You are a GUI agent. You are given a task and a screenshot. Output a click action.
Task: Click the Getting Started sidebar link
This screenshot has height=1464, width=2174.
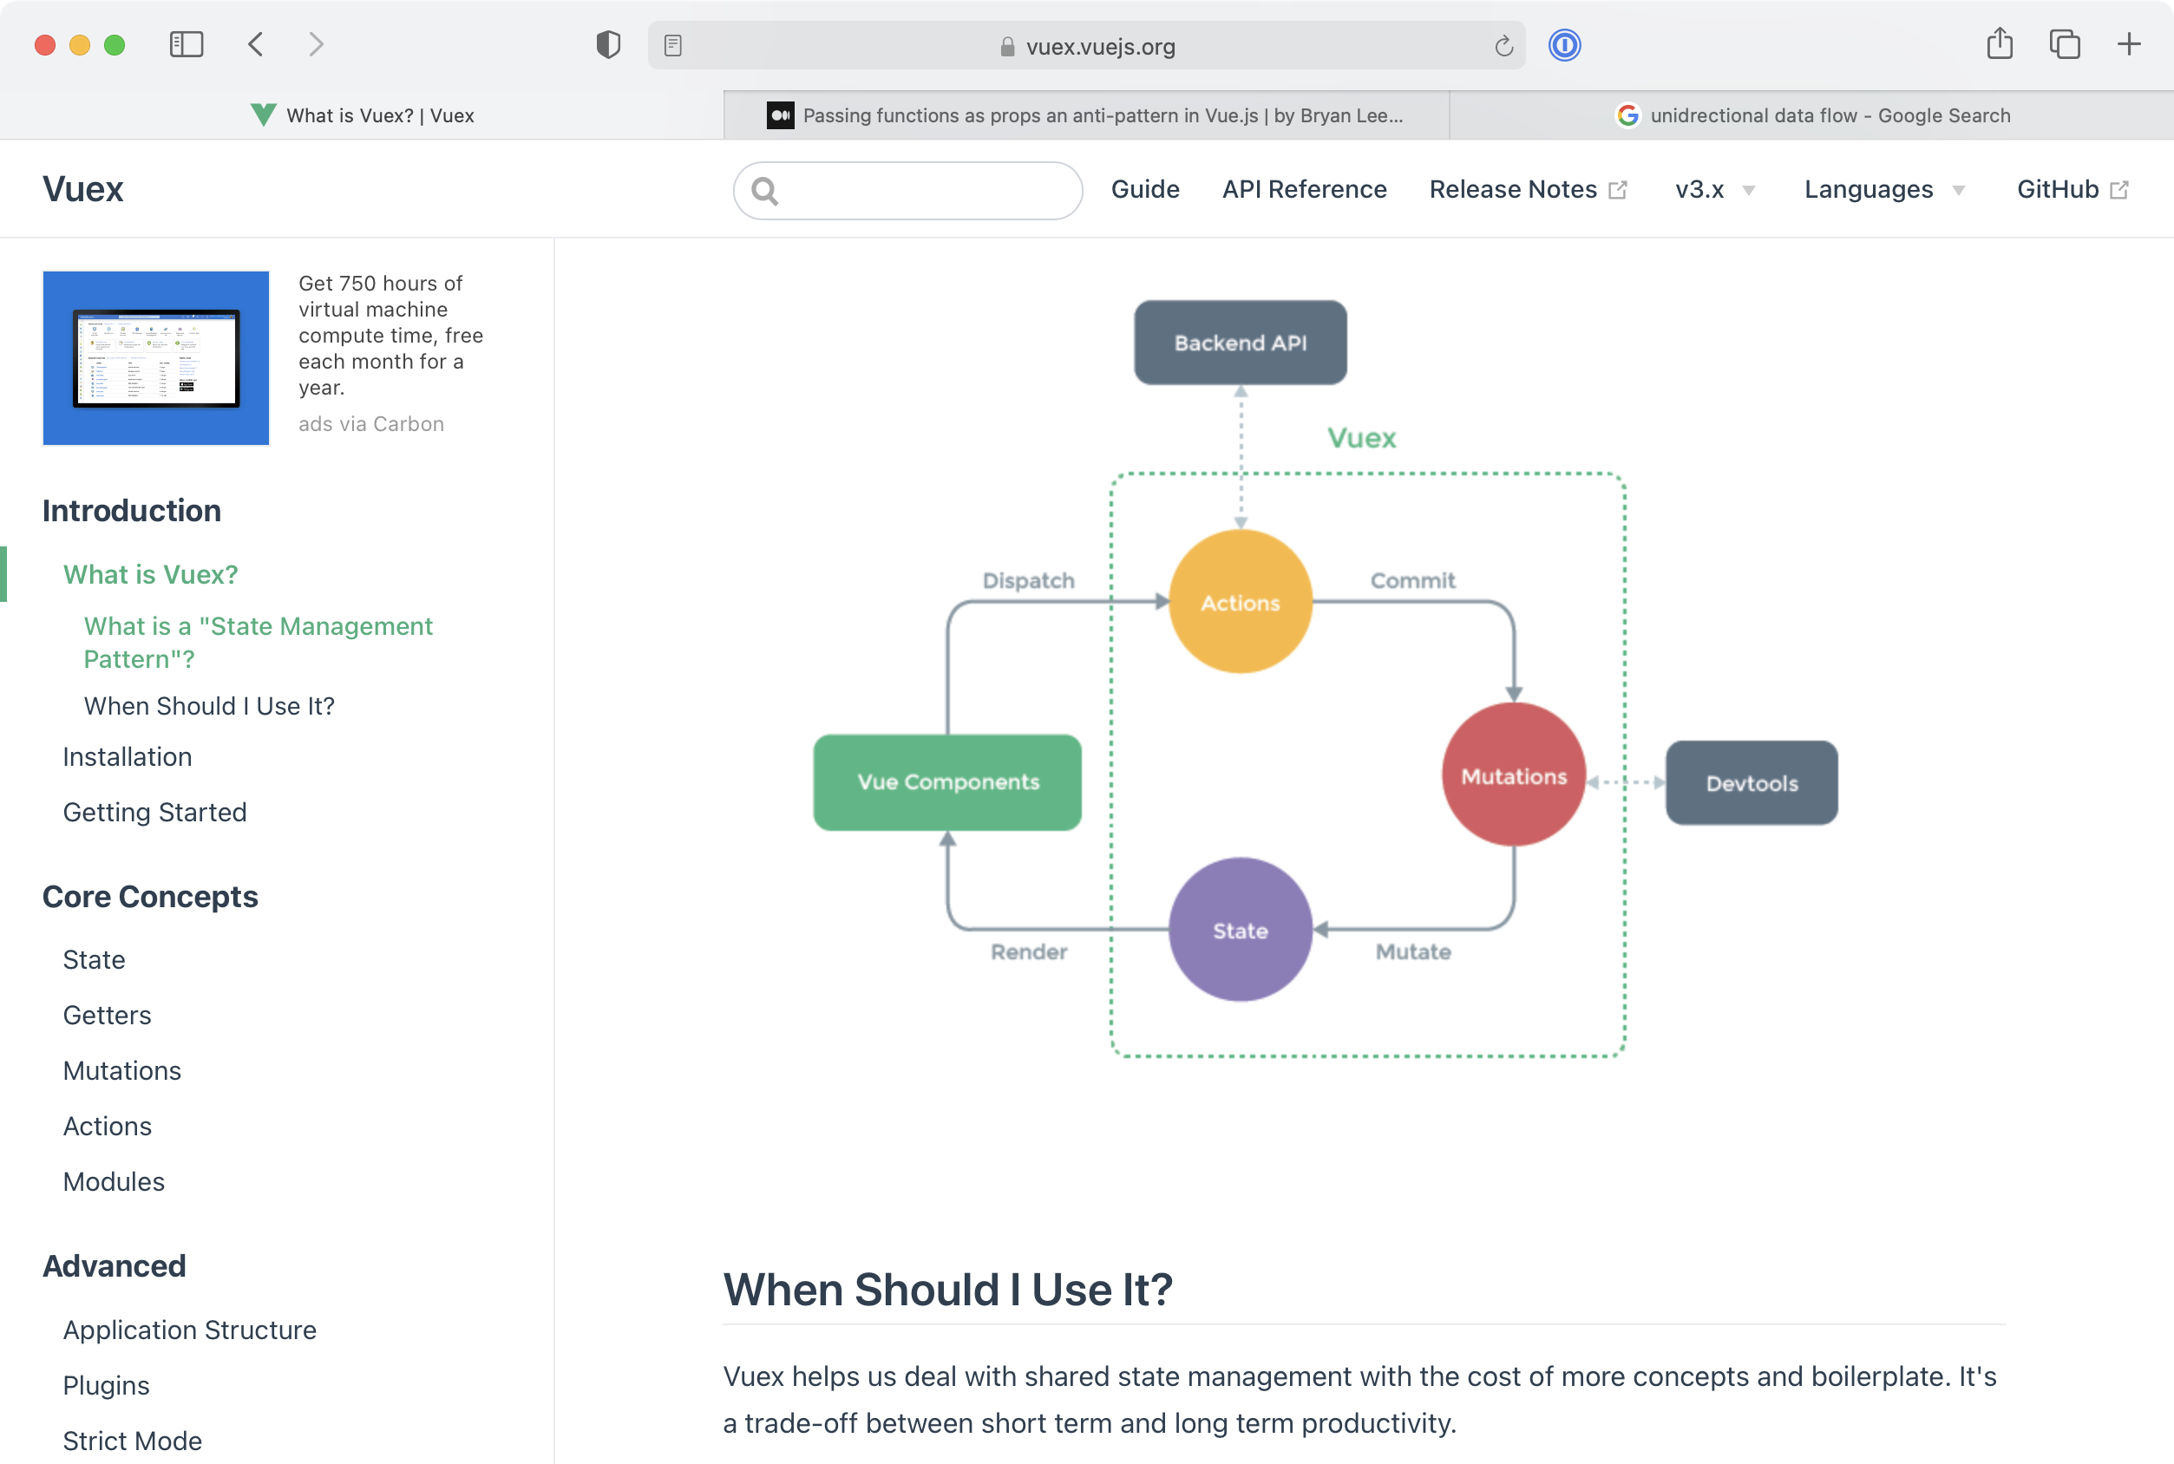155,810
